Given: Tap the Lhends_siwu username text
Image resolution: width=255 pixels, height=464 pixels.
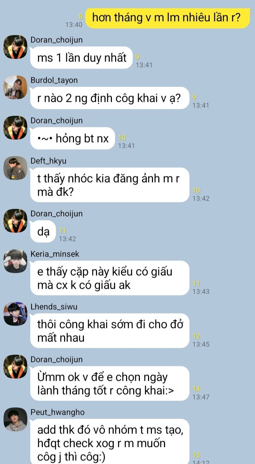Looking at the screenshot, I should point(54,307).
